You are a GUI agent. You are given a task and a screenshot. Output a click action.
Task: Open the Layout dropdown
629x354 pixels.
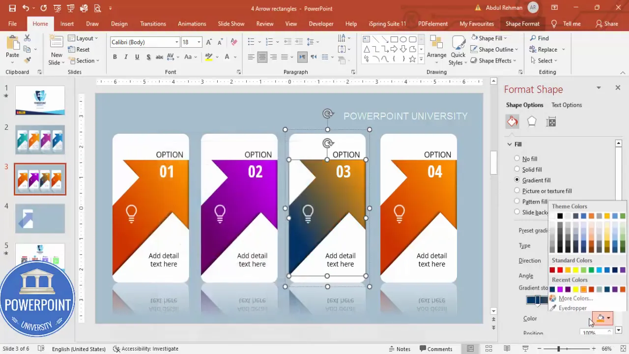[83, 38]
